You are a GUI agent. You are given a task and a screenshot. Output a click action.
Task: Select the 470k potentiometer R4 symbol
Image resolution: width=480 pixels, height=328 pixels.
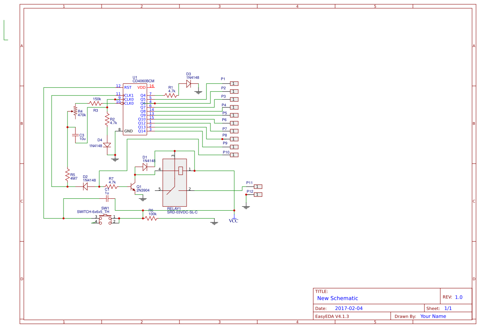pyautogui.click(x=75, y=112)
